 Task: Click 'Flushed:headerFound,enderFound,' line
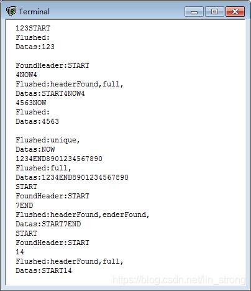83,215
